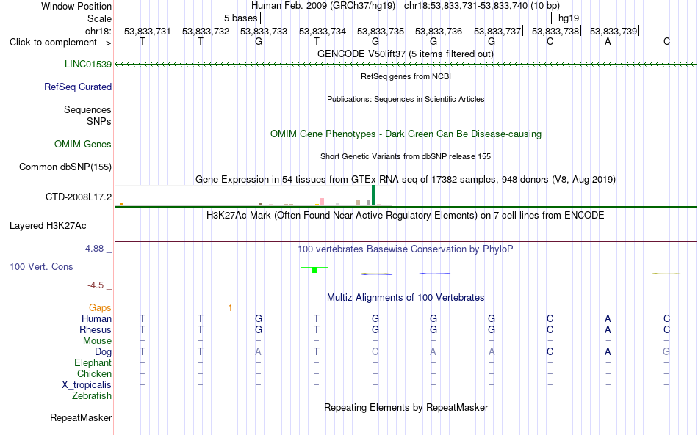Click the Human Feb. 2009 (GRCh37/hg19) heading
The width and height of the screenshot is (698, 435).
(x=323, y=6)
